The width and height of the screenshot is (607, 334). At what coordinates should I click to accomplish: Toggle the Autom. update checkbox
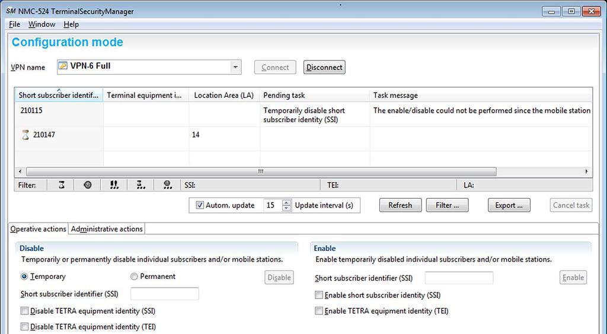point(200,205)
